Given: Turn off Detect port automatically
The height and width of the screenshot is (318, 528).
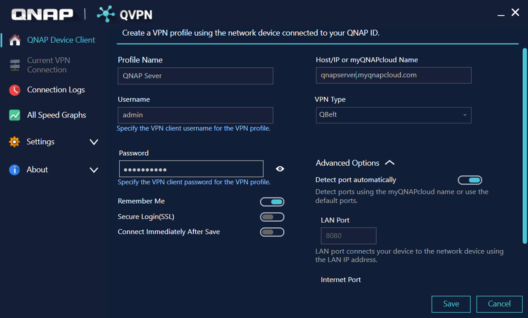Looking at the screenshot, I should click(x=470, y=180).
